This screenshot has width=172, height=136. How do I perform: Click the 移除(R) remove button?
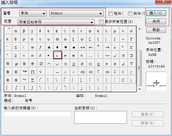pos(148,123)
